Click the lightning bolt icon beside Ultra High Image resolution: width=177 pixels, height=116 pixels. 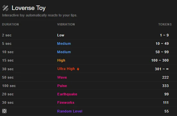[x=78, y=69]
